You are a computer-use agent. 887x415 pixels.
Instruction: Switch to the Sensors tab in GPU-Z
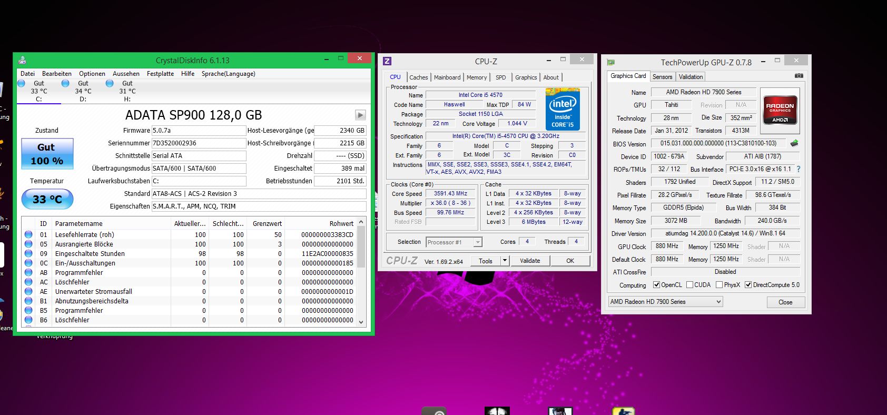coord(662,77)
